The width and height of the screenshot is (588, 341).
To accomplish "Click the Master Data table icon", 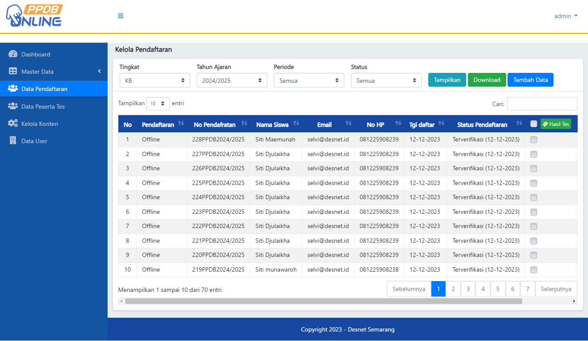I will tap(13, 72).
